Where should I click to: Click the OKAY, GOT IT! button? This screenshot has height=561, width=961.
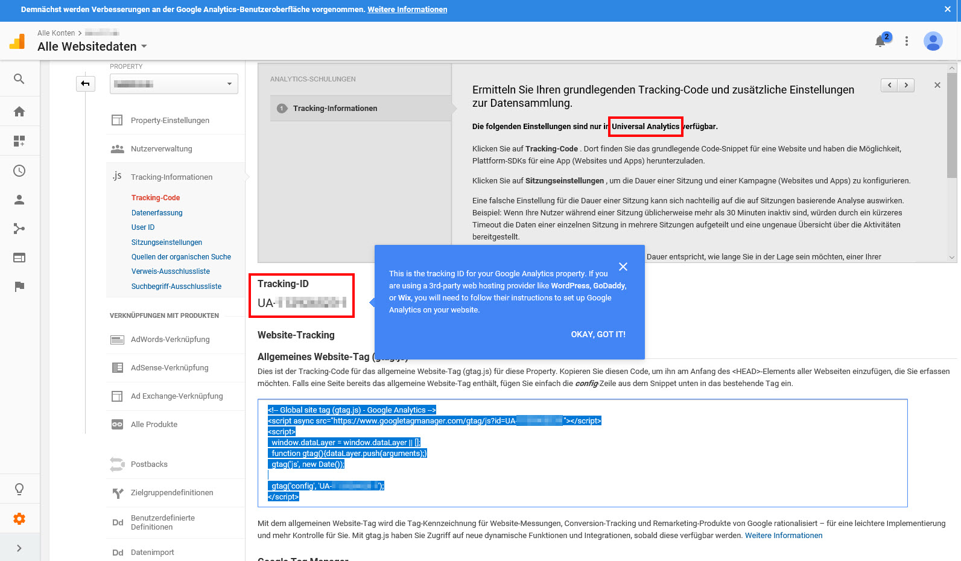coord(598,334)
